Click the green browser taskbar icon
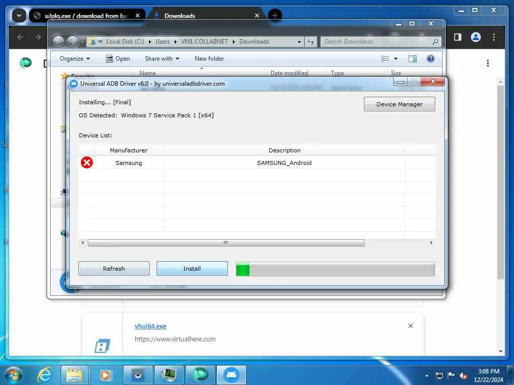This screenshot has width=514, height=385. 200,375
